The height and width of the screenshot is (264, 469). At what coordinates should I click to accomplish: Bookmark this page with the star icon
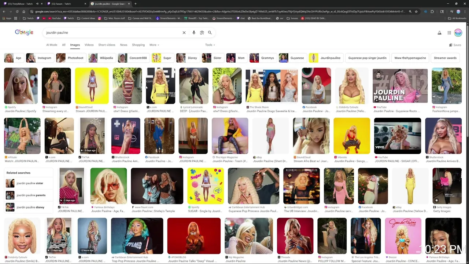(416, 11)
